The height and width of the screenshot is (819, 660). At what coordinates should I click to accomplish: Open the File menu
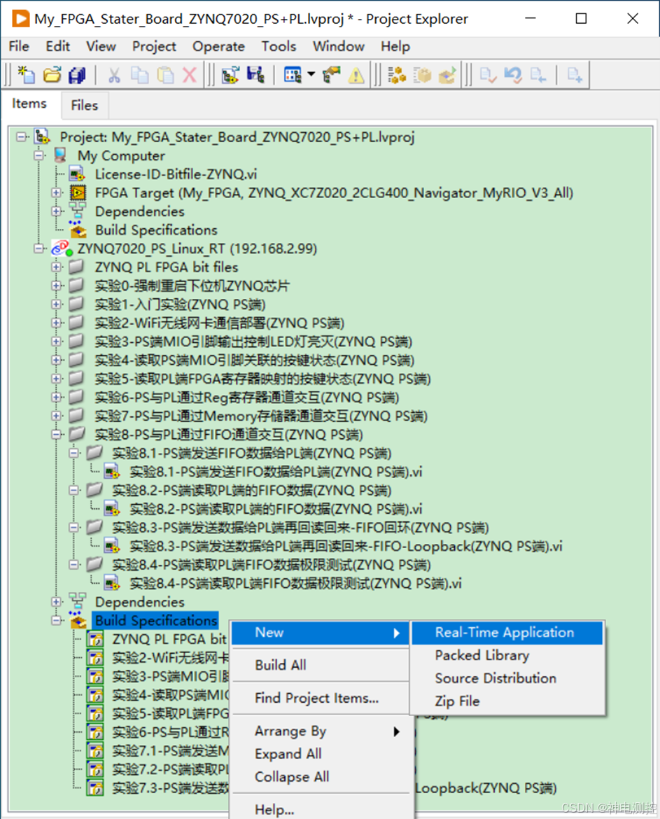coord(19,46)
